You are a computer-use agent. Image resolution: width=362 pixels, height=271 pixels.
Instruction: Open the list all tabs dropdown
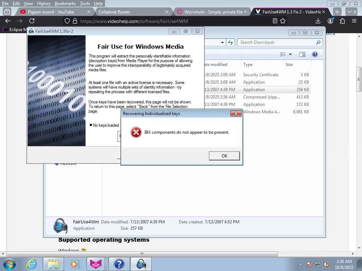[352, 12]
